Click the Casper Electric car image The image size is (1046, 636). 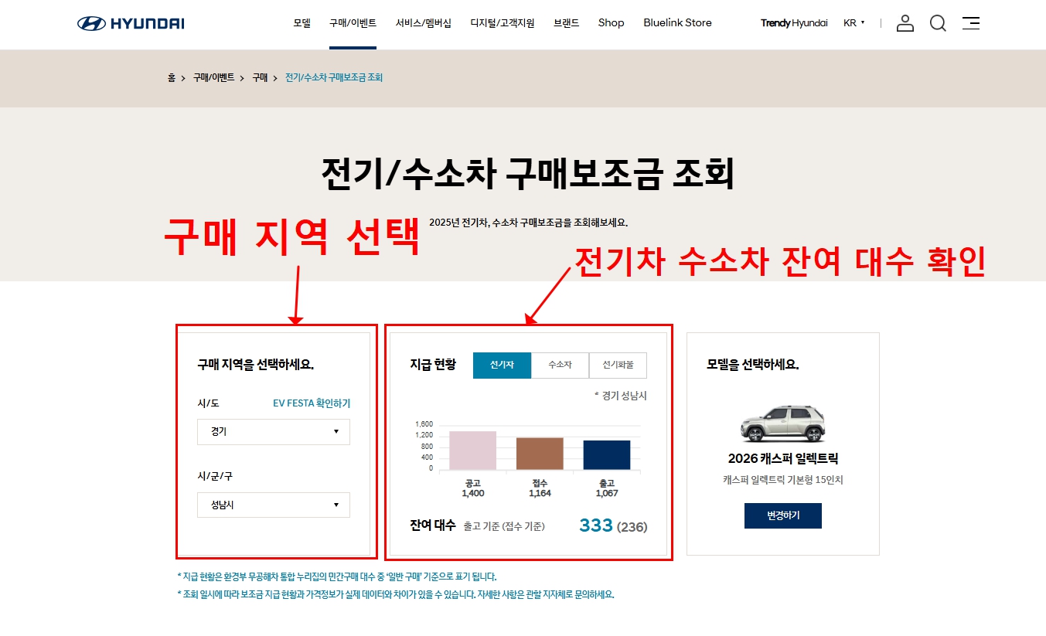coord(783,423)
